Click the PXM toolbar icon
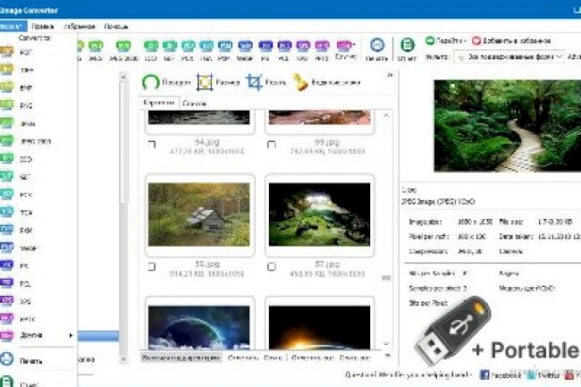The height and width of the screenshot is (387, 581). pyautogui.click(x=224, y=50)
